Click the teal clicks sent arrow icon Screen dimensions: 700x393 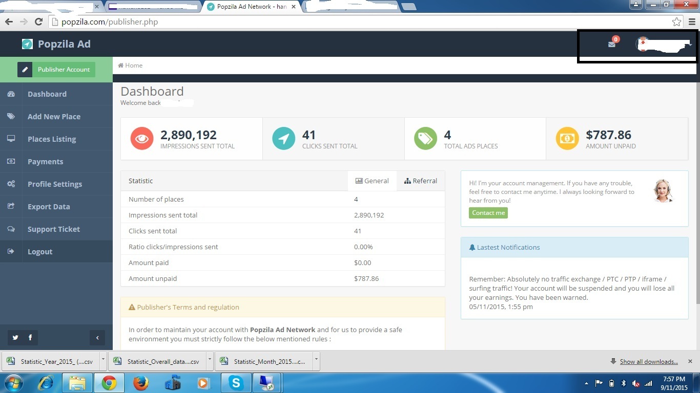pyautogui.click(x=284, y=139)
